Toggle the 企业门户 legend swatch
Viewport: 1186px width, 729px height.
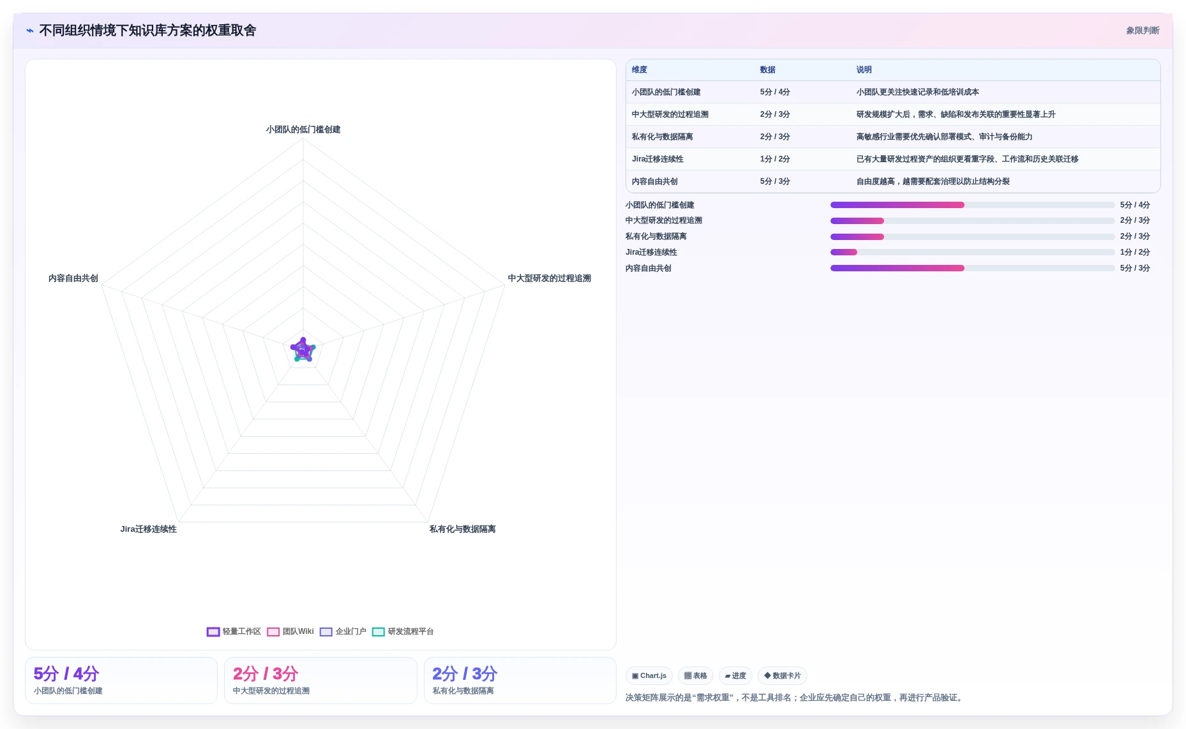click(326, 632)
